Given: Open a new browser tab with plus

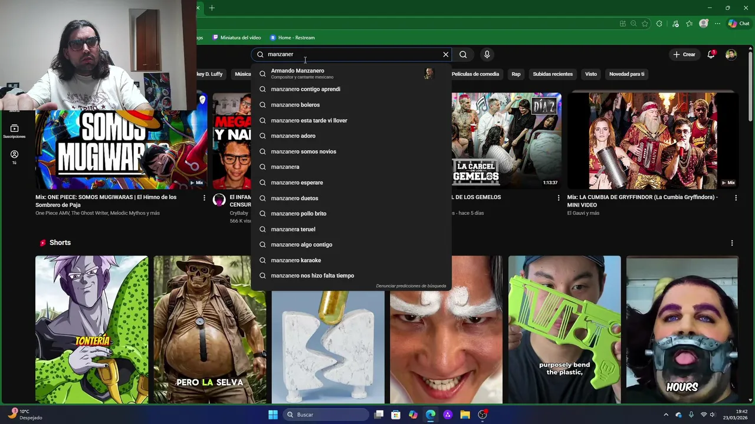Looking at the screenshot, I should pyautogui.click(x=212, y=8).
